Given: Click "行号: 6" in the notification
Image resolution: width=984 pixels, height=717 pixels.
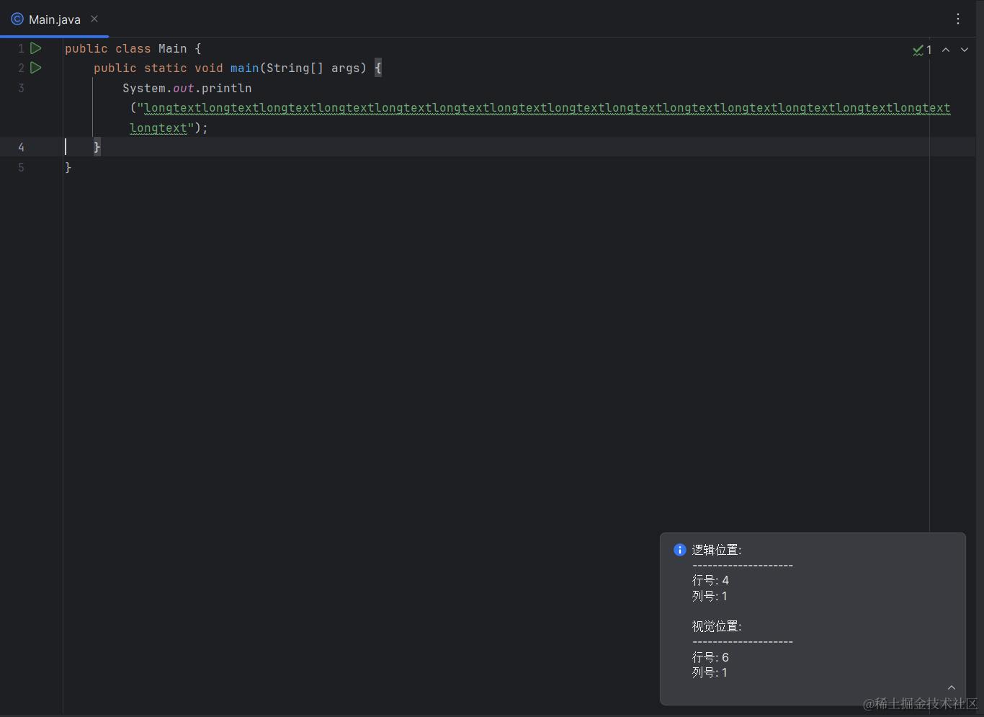Looking at the screenshot, I should click(x=710, y=657).
